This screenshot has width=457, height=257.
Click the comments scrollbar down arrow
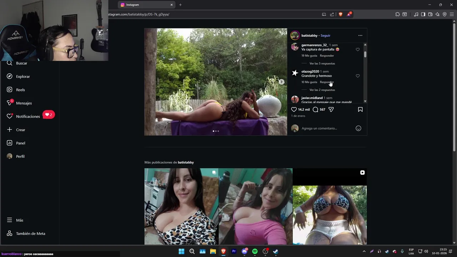pos(365,101)
